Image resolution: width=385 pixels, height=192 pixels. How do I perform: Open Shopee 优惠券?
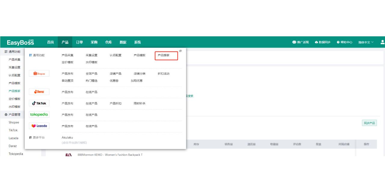(114, 81)
